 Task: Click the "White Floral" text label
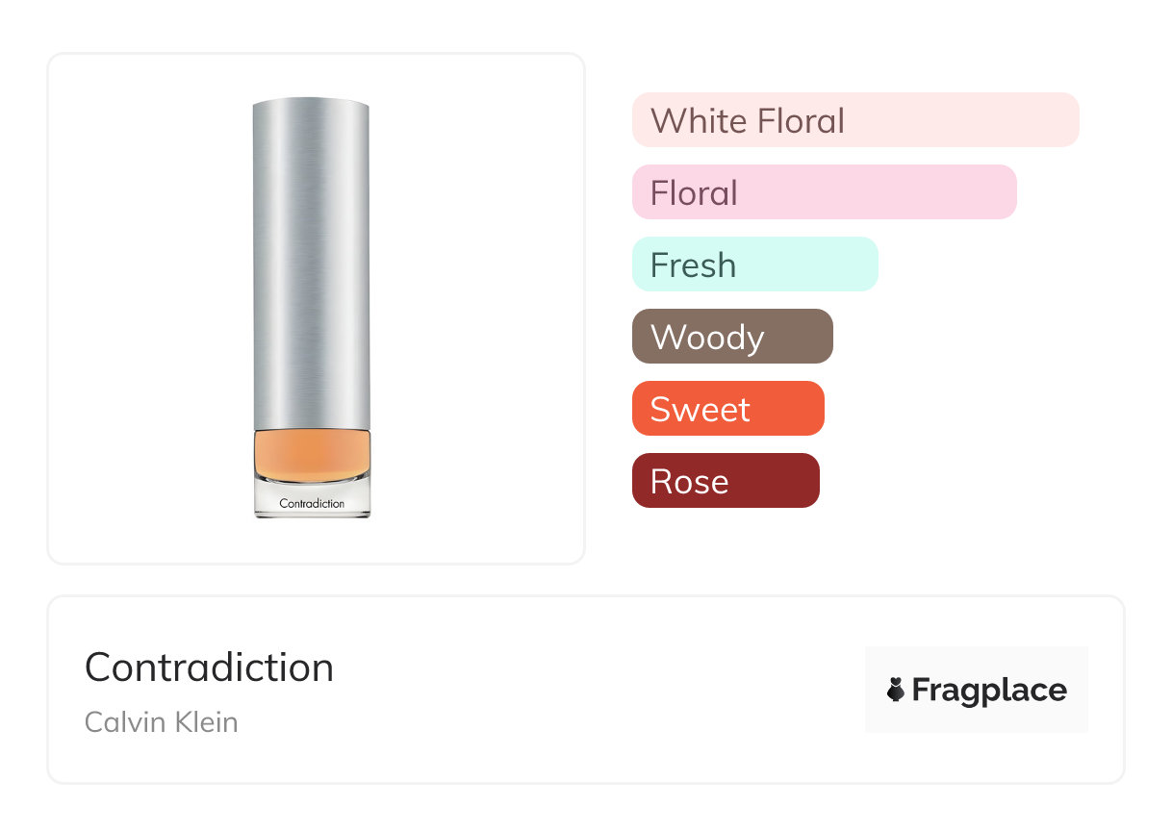[747, 121]
